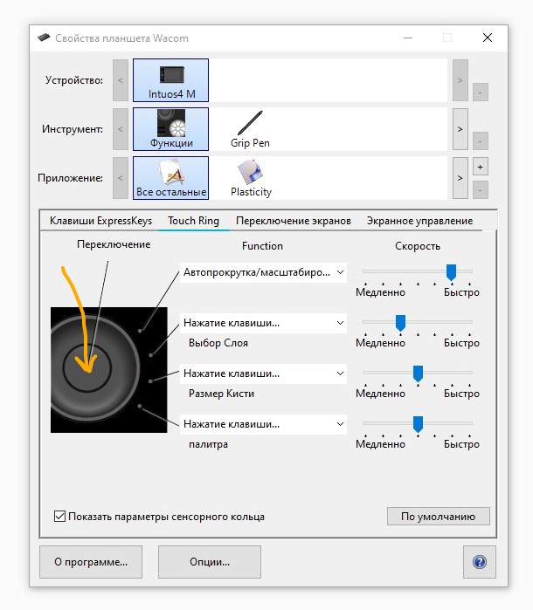The width and height of the screenshot is (533, 610).
Task: Select the Grip Pen tool
Action: coord(250,129)
